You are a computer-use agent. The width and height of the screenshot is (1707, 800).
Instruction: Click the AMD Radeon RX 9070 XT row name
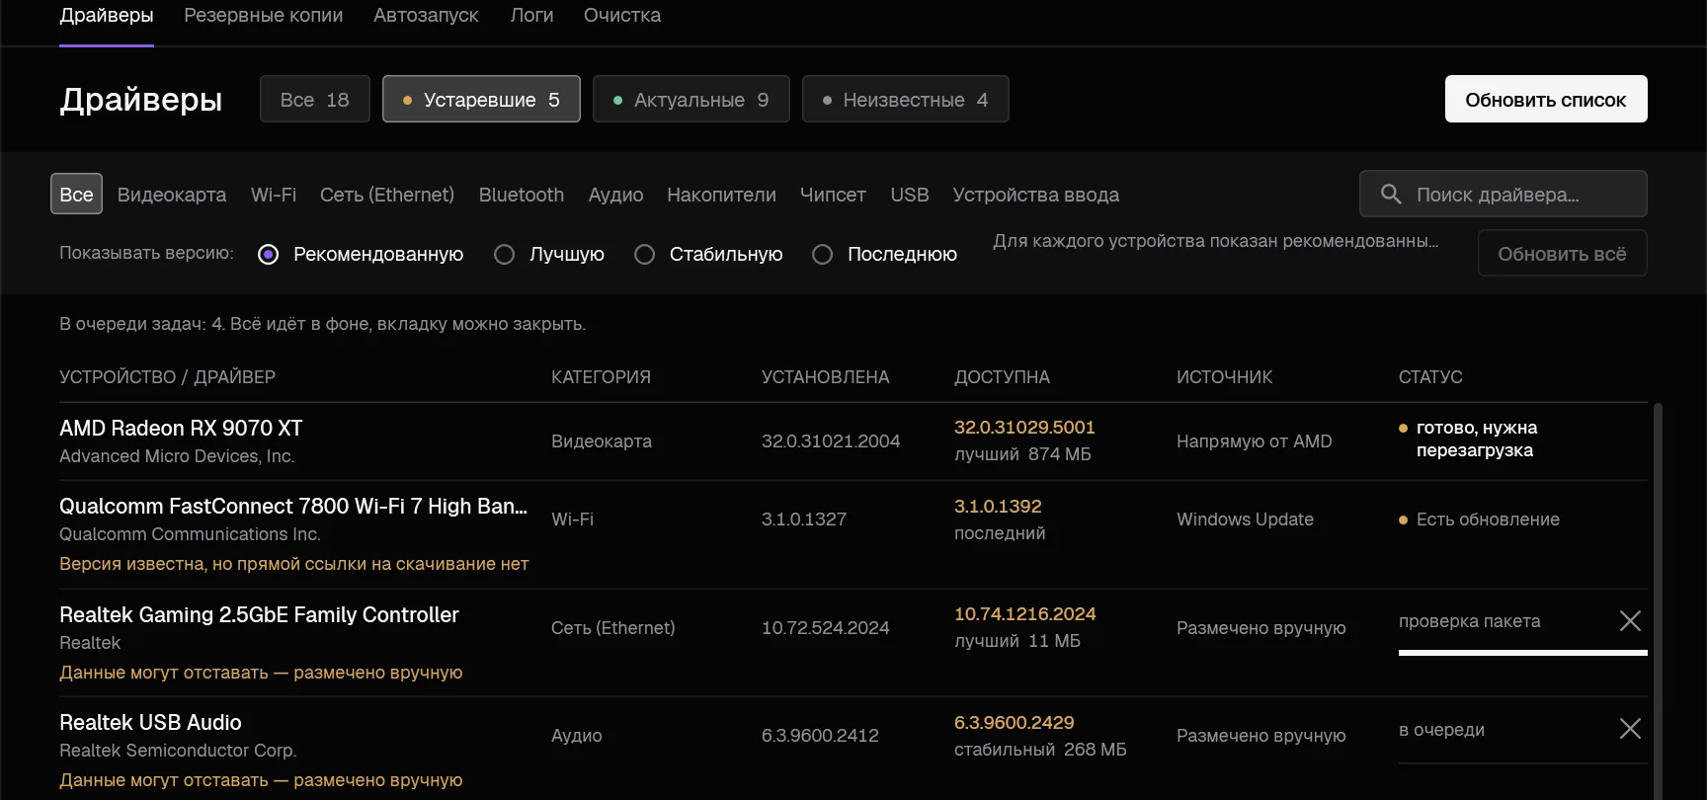(x=181, y=428)
